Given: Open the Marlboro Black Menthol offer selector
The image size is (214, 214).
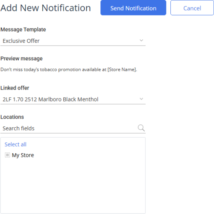Looking at the screenshot, I should coord(73,99).
